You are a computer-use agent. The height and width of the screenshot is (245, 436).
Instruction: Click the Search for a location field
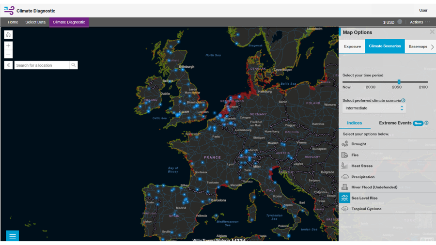tap(42, 65)
